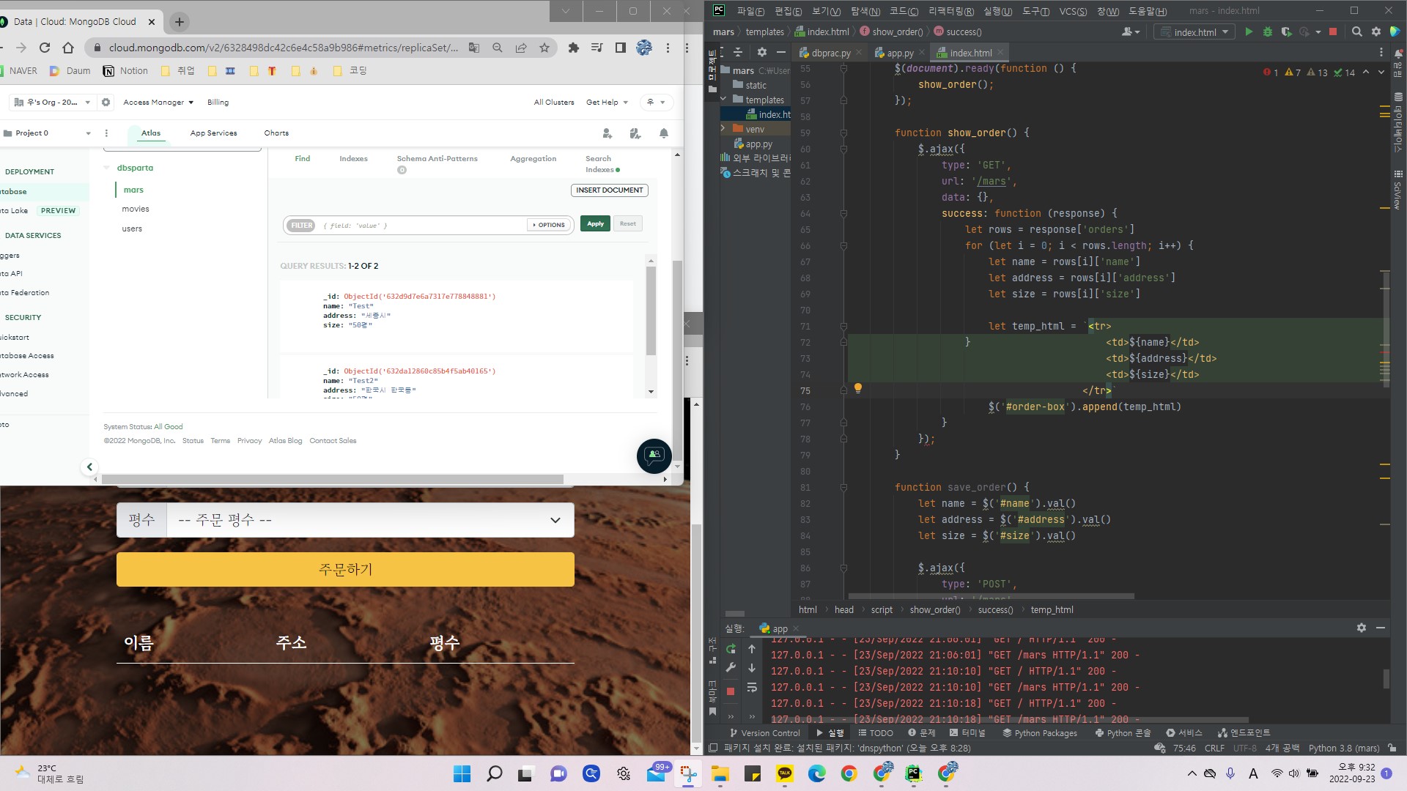
Task: Rerun the app in the Run panel
Action: (731, 649)
